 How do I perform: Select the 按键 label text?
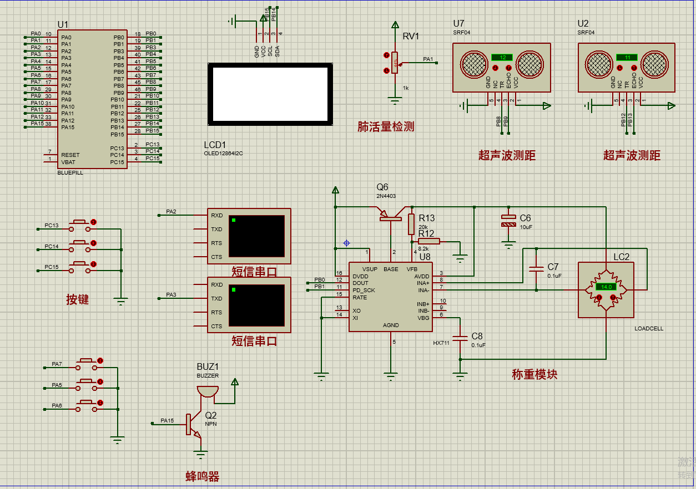click(x=78, y=300)
